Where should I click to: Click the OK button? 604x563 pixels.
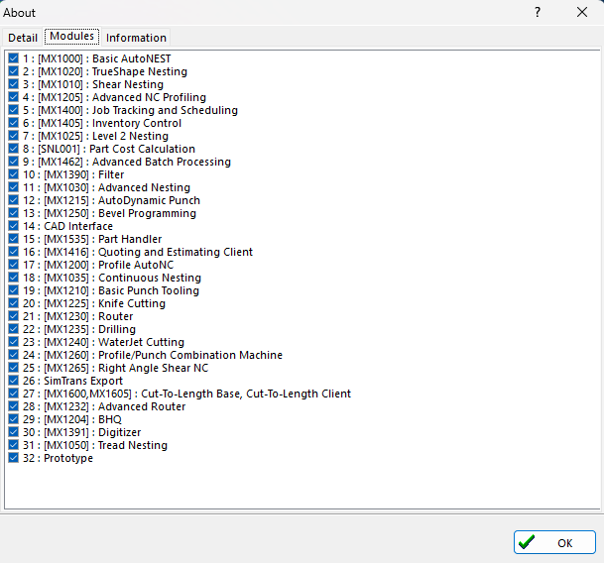[x=554, y=542]
